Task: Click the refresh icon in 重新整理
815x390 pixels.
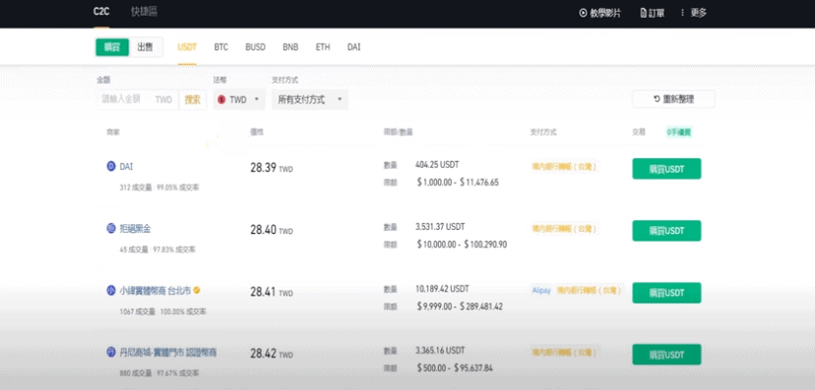Action: click(x=657, y=99)
